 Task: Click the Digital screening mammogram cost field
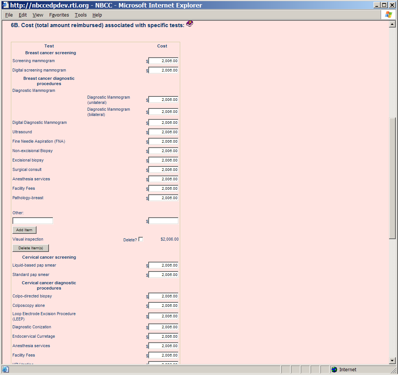pos(163,70)
